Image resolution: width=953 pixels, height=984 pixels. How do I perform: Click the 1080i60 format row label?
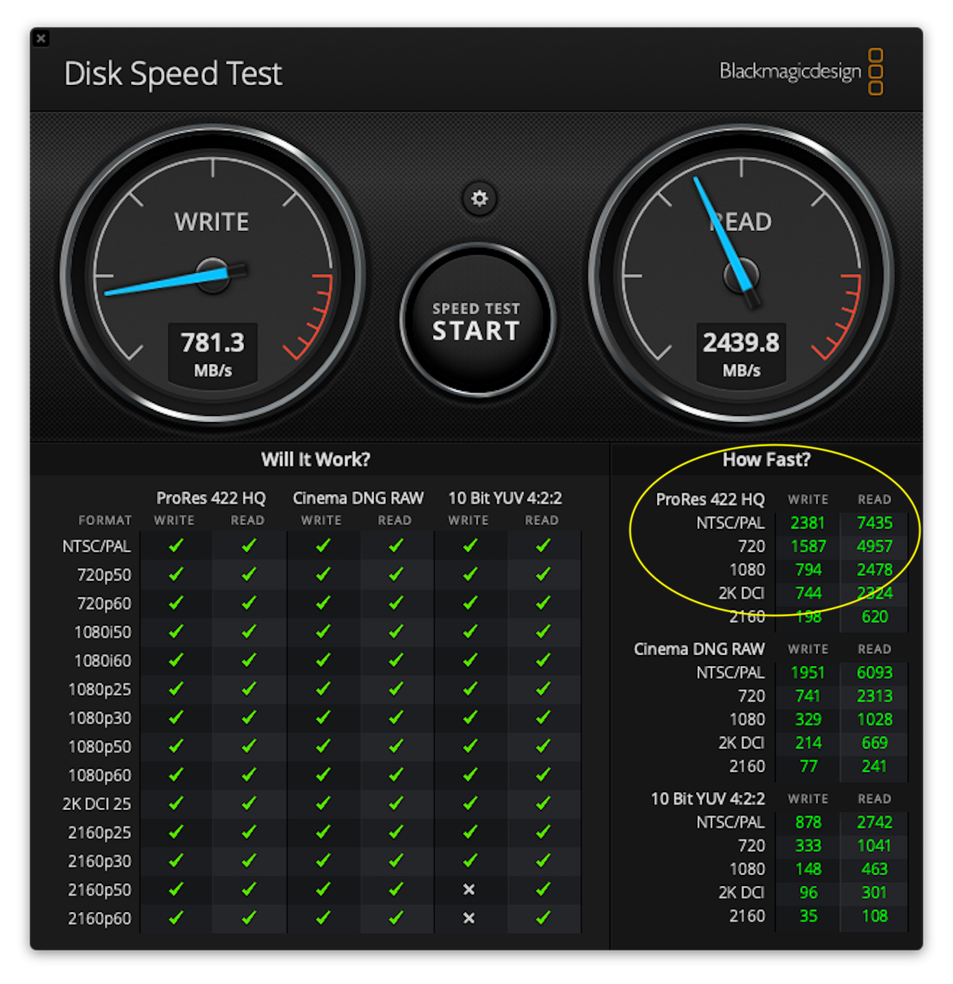pos(103,661)
